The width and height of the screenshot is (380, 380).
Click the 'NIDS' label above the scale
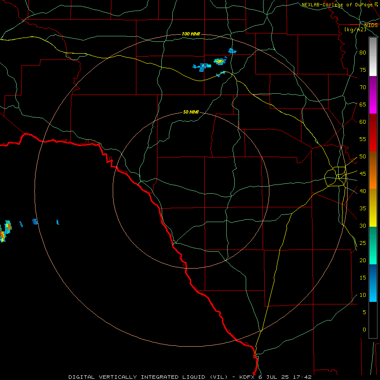point(371,25)
